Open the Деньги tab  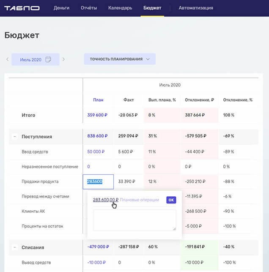click(62, 8)
